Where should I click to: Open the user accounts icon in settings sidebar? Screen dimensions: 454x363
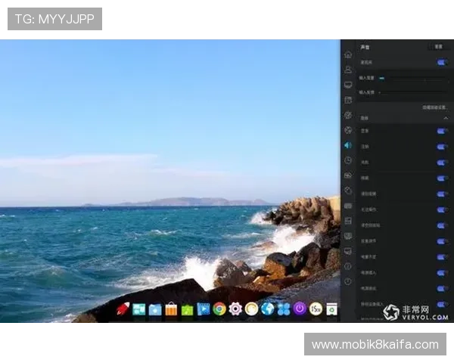point(347,70)
